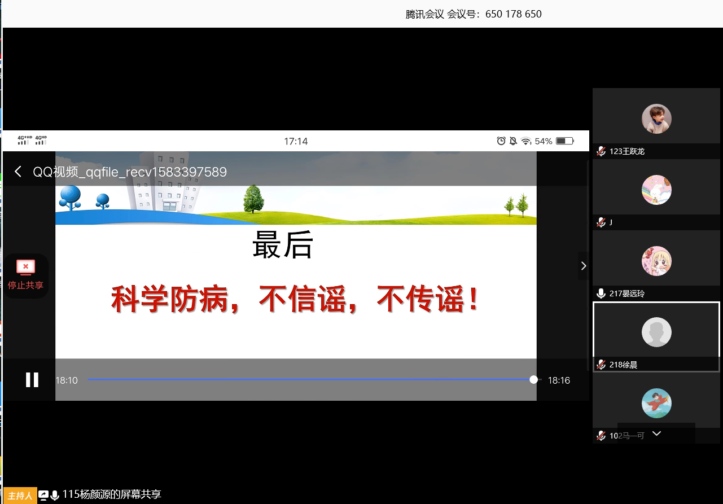Image resolution: width=723 pixels, height=504 pixels.
Task: Click the muted mic icon for 218徐晨
Action: coord(601,365)
